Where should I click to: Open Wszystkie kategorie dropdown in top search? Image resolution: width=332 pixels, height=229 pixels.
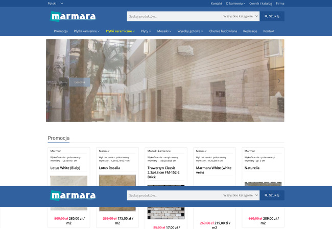(x=241, y=16)
